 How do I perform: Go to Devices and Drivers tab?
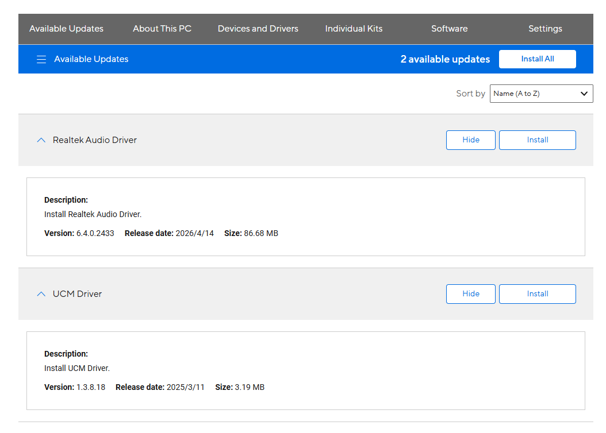[258, 29]
